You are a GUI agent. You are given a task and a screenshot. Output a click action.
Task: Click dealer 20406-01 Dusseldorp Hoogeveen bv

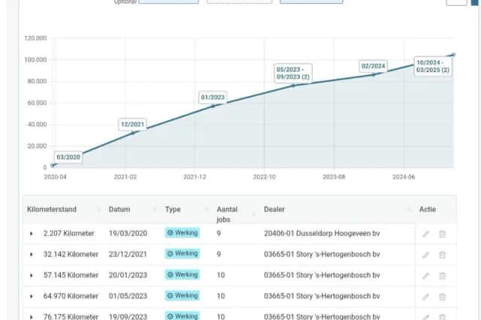coord(322,234)
